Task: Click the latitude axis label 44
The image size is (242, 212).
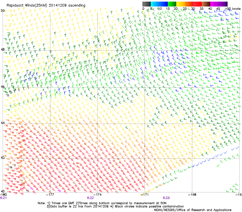Action: point(3,123)
